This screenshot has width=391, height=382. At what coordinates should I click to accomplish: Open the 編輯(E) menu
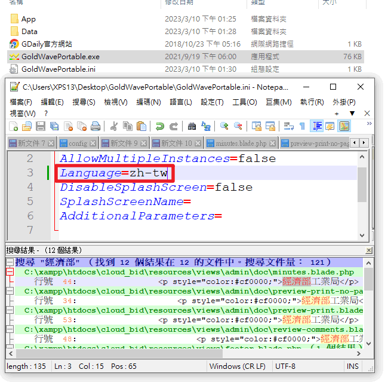52,102
